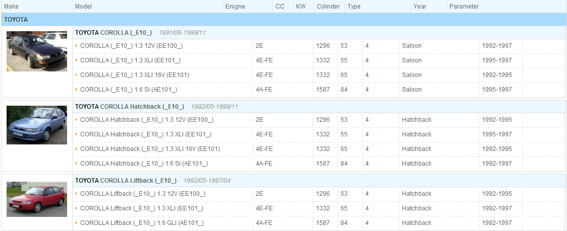The width and height of the screenshot is (567, 231).
Task: Click the Enigne column header
Action: 235,7
